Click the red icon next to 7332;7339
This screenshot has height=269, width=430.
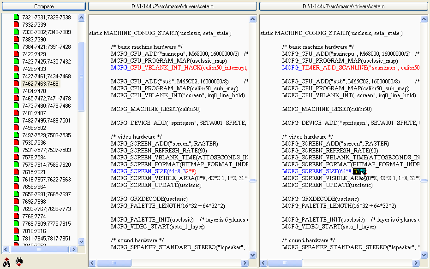pyautogui.click(x=16, y=25)
